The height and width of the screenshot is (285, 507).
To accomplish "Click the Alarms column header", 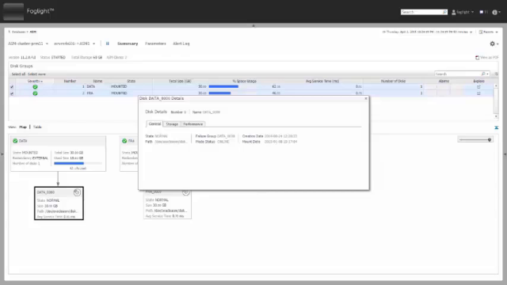I will tap(444, 81).
